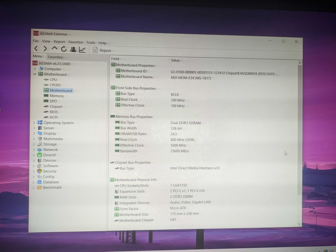Refresh the current page
Image resolution: width=336 pixels, height=252 pixels.
pyautogui.click(x=64, y=49)
